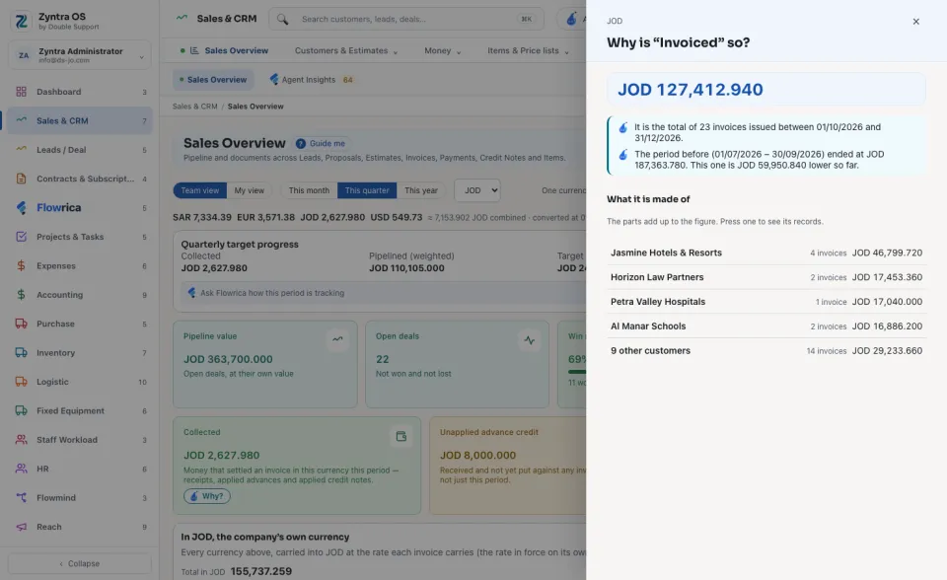
Task: Expand the Zyntra Administrator account menu
Action: pyautogui.click(x=80, y=55)
